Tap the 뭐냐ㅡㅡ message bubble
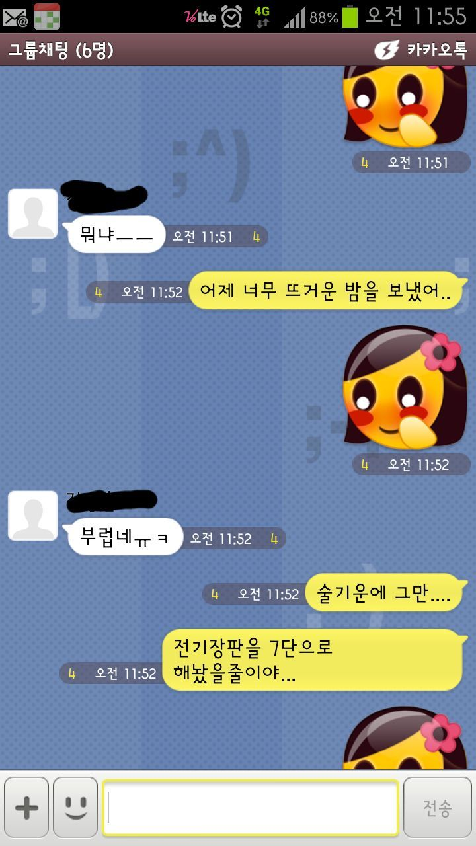Image resolution: width=476 pixels, height=846 pixels. (116, 235)
